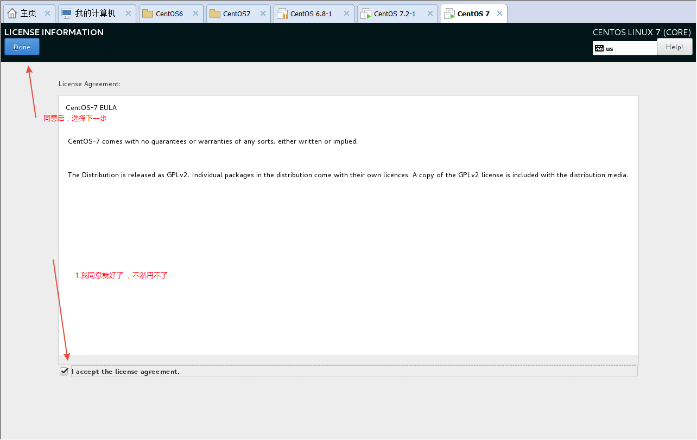
Task: Switch to the CentOS 7.2-1 tab
Action: [x=397, y=14]
